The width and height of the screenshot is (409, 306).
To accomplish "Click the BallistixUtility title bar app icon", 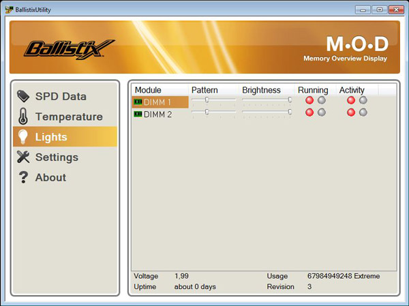I will [9, 10].
